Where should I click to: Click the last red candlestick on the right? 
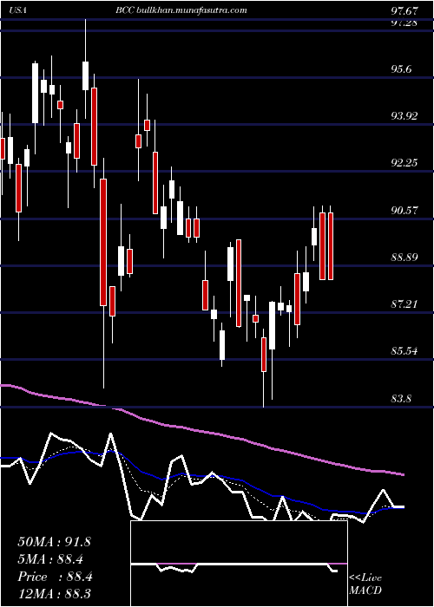pos(331,246)
